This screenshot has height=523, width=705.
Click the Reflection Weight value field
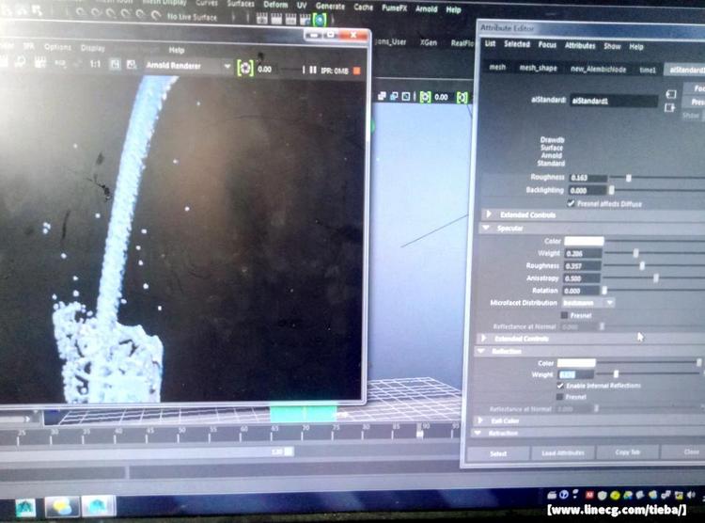point(575,374)
